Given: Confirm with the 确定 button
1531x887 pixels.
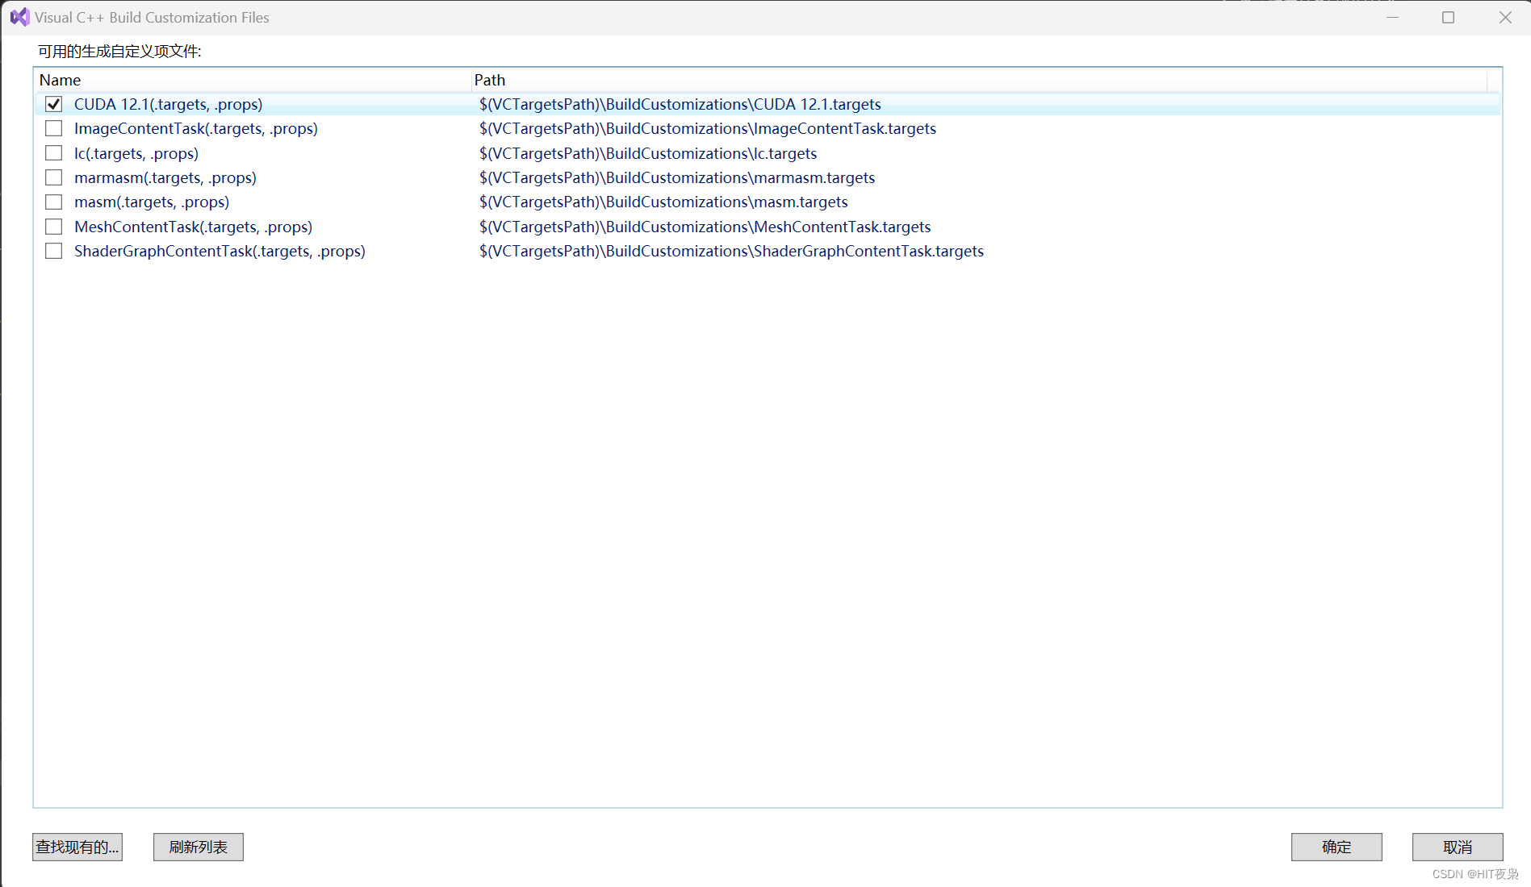Looking at the screenshot, I should (x=1336, y=847).
